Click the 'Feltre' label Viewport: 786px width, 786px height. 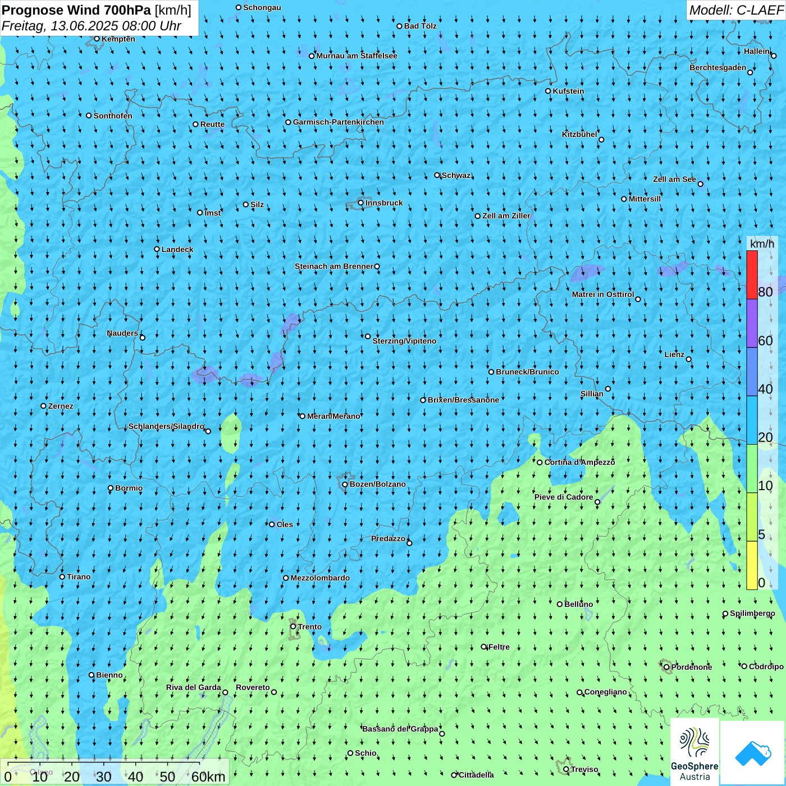(x=499, y=647)
